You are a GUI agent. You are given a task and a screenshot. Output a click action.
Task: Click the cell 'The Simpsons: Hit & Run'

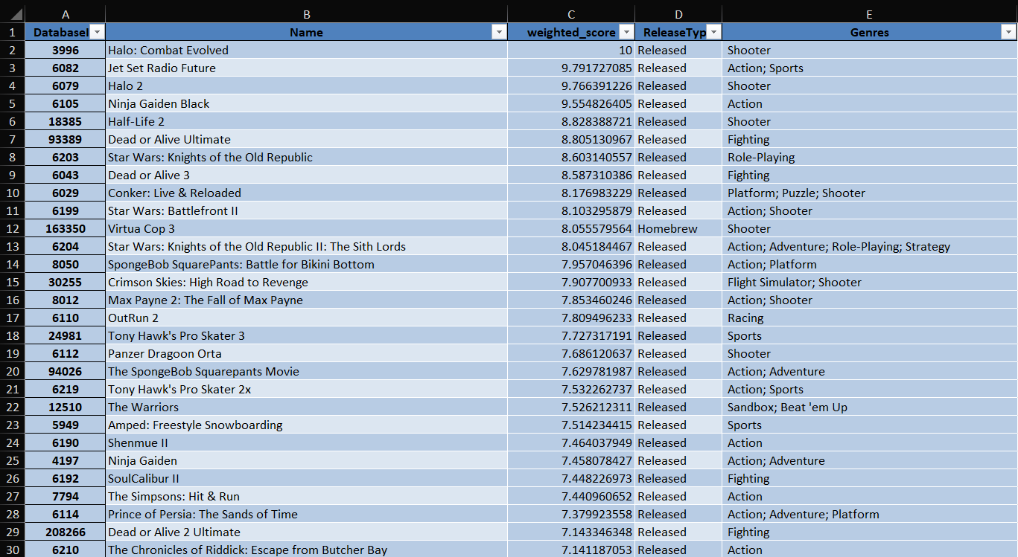coord(307,496)
